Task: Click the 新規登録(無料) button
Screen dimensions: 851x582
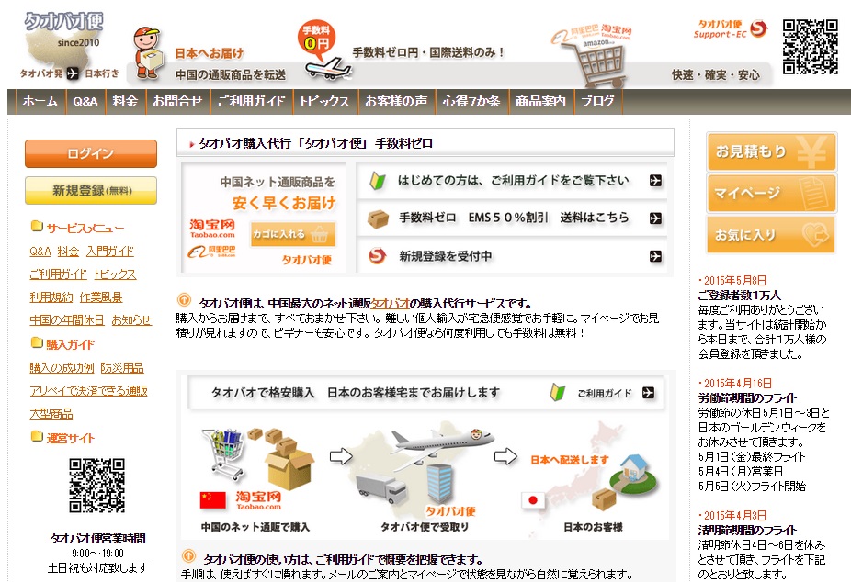Action: pyautogui.click(x=91, y=190)
